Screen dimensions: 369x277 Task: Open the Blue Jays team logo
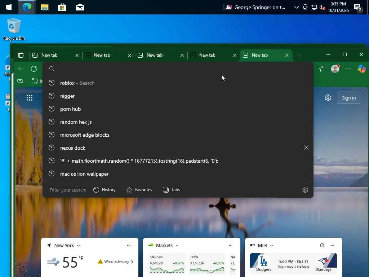(323, 261)
